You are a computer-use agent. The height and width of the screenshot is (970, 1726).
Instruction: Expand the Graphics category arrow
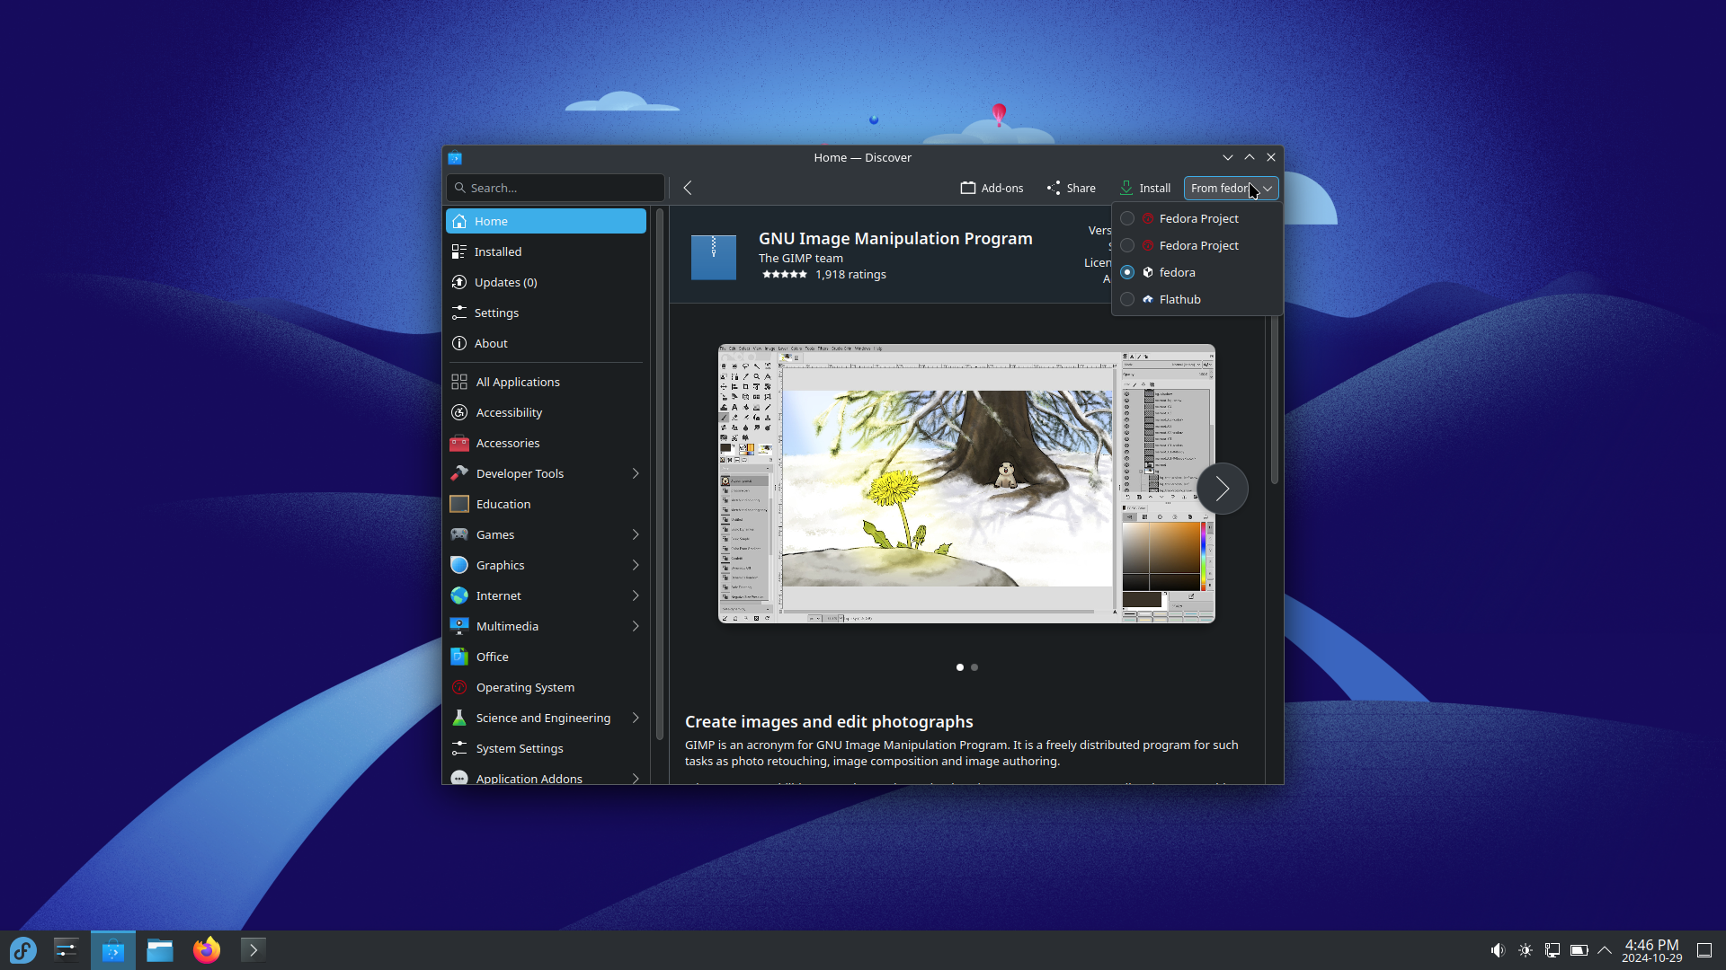point(636,565)
